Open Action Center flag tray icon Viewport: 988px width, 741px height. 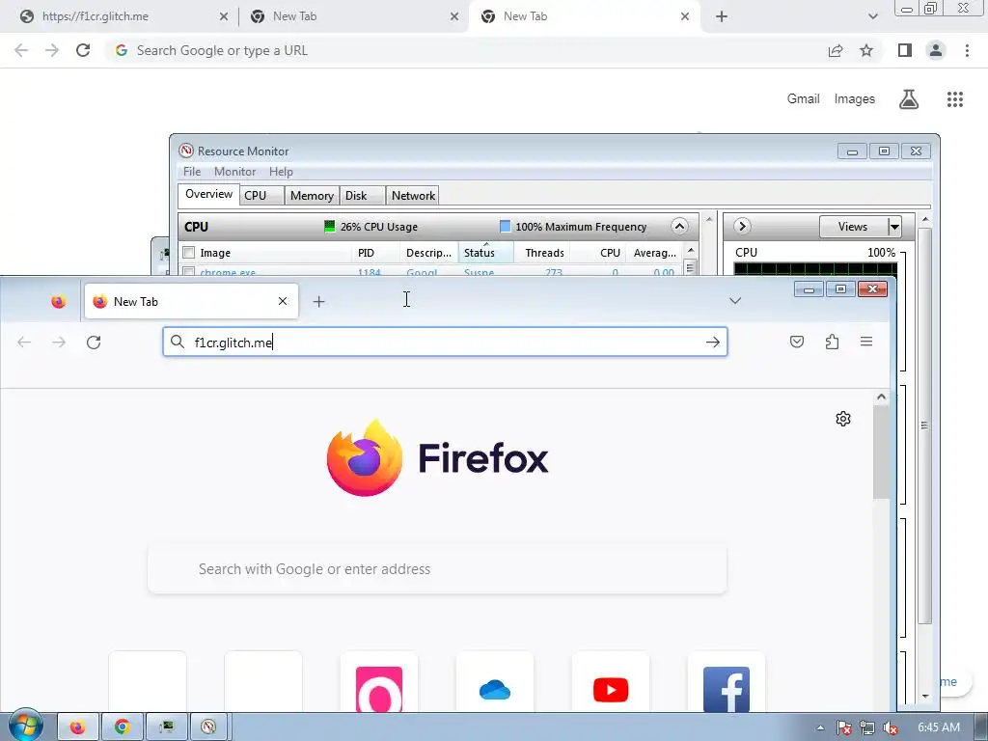click(x=843, y=727)
